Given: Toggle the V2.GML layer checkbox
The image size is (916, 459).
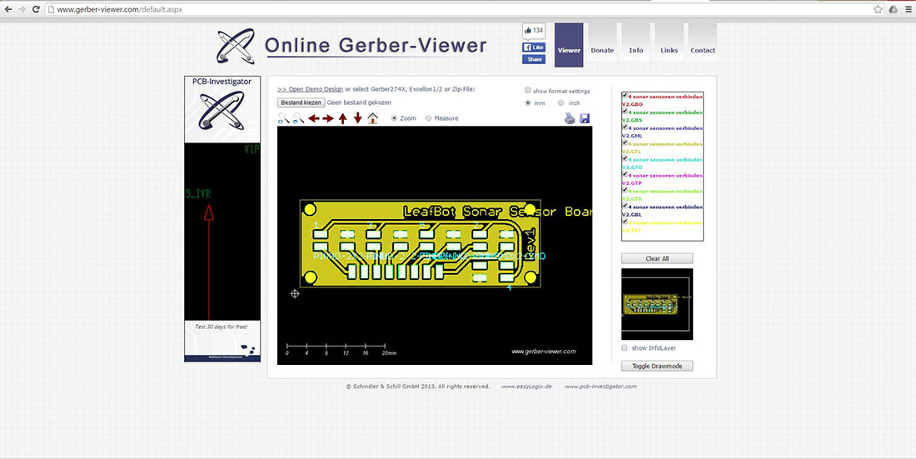Looking at the screenshot, I should [x=625, y=127].
